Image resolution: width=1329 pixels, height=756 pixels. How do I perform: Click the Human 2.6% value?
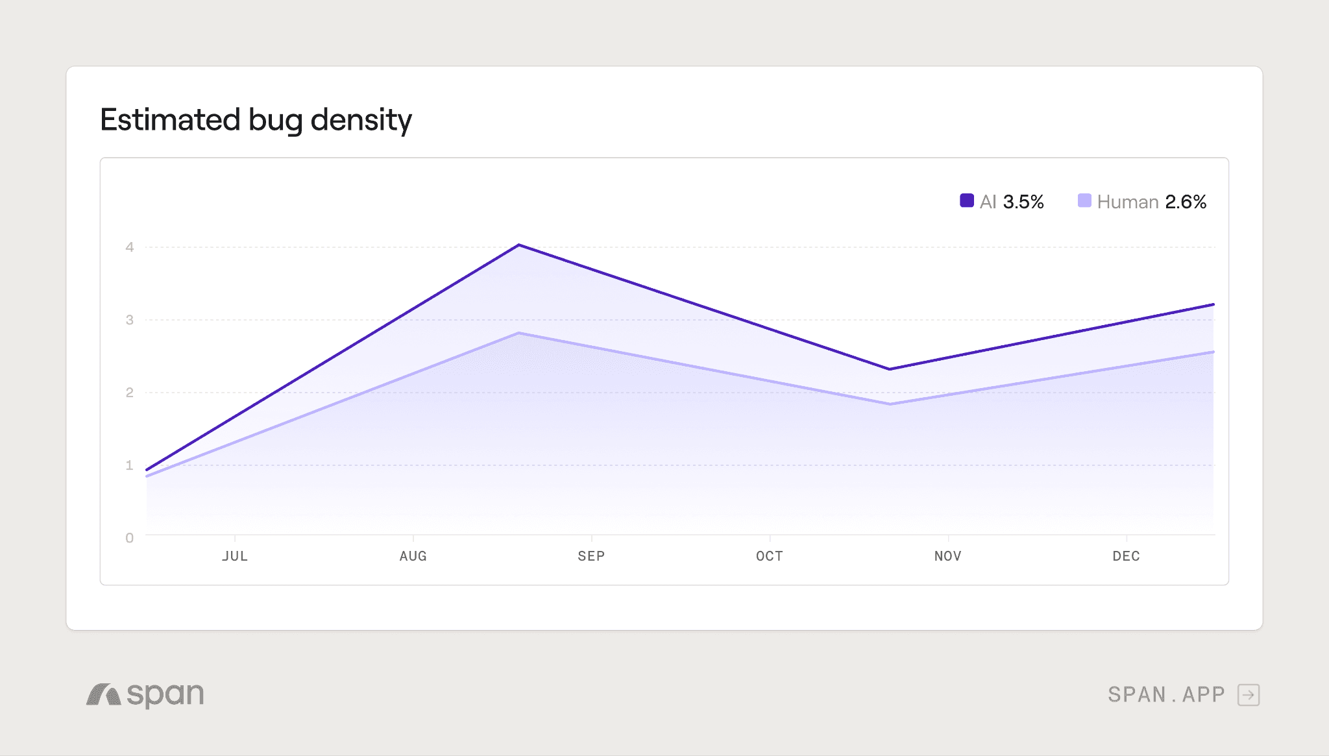(1186, 202)
